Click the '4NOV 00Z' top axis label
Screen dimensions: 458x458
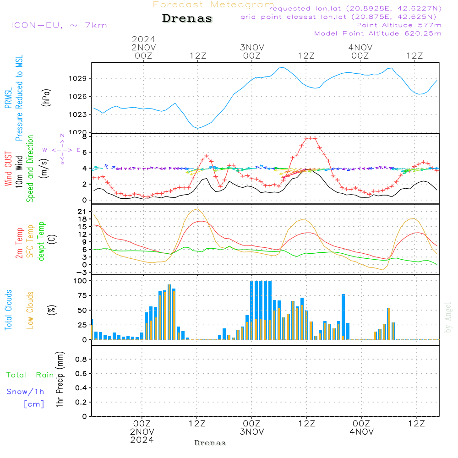[360, 51]
